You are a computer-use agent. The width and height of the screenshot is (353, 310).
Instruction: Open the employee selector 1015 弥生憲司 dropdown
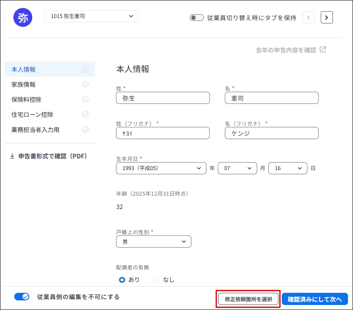[91, 16]
